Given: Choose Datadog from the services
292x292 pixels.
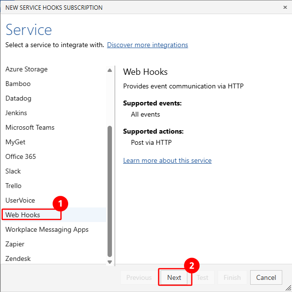Looking at the screenshot, I should coord(54,98).
